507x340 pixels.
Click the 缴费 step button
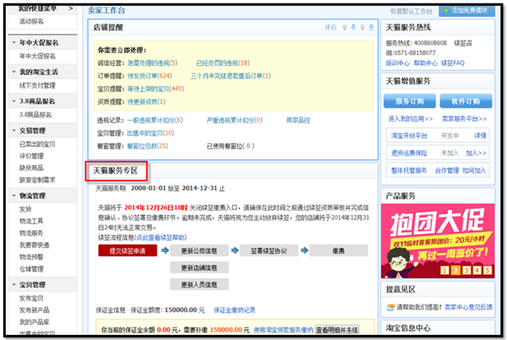click(x=339, y=250)
